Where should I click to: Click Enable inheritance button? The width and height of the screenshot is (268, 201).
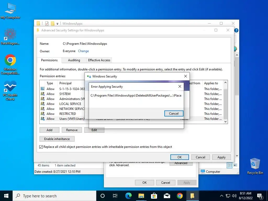point(57,139)
